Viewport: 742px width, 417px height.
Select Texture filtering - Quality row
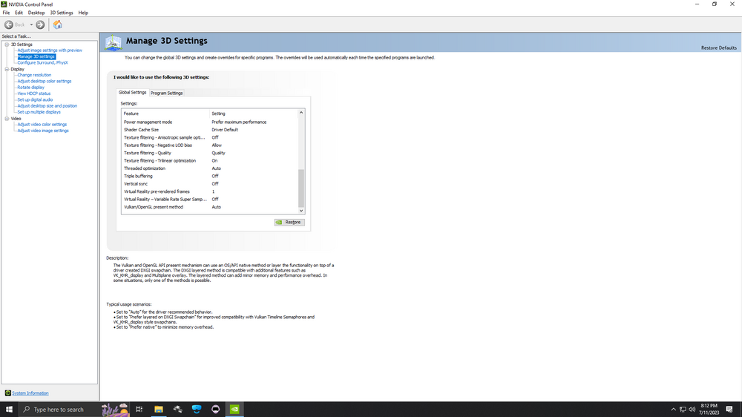(210, 153)
